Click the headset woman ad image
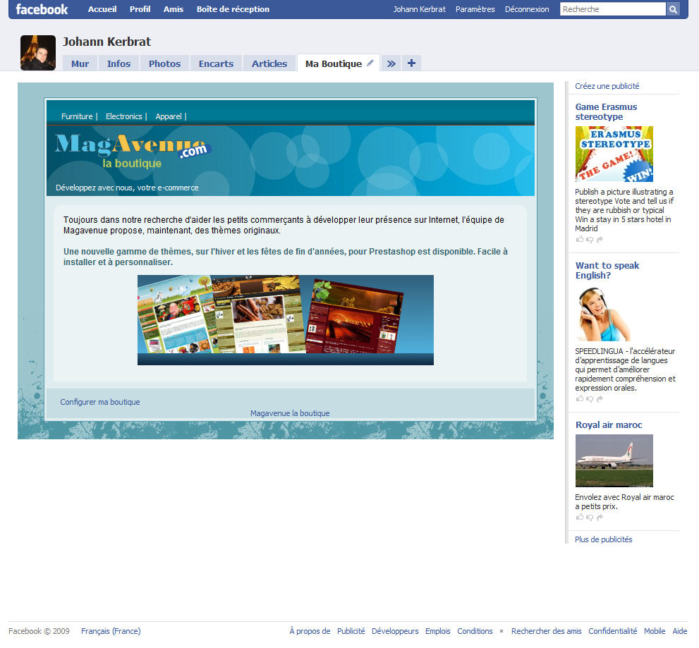Screen dimensions: 699x648 pos(603,313)
